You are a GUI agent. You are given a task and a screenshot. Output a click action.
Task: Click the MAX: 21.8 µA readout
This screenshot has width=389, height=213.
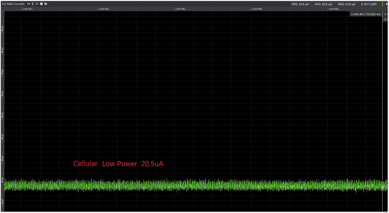(347, 4)
